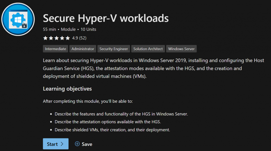Click the 55 min duration text

tap(49, 30)
